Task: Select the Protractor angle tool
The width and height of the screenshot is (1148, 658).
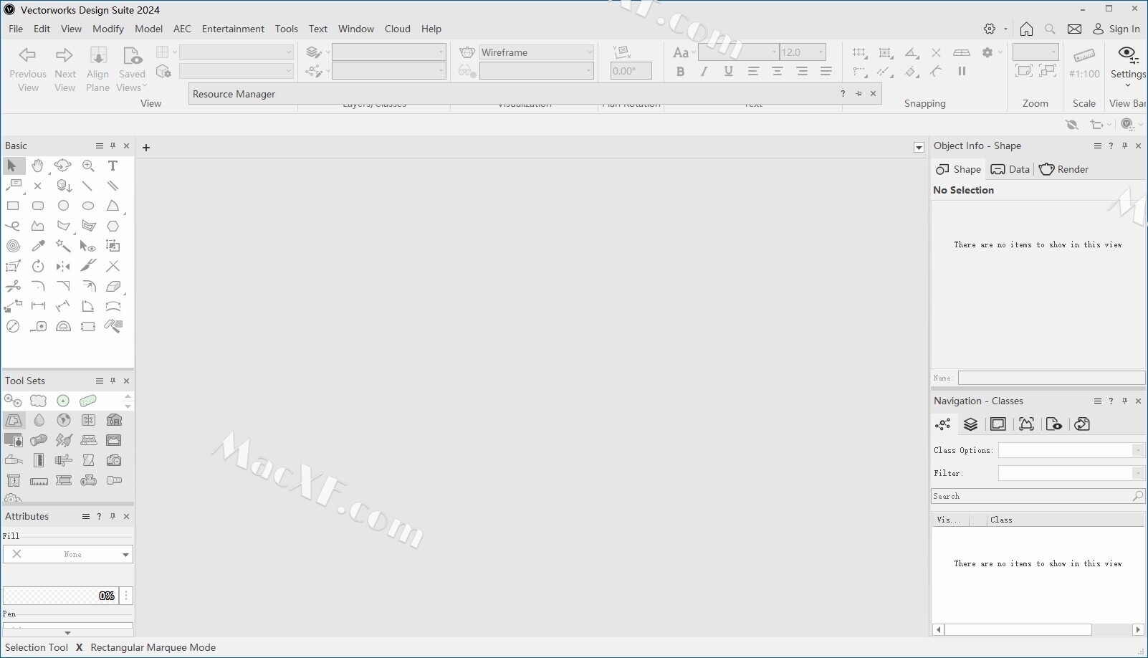Action: [x=63, y=326]
